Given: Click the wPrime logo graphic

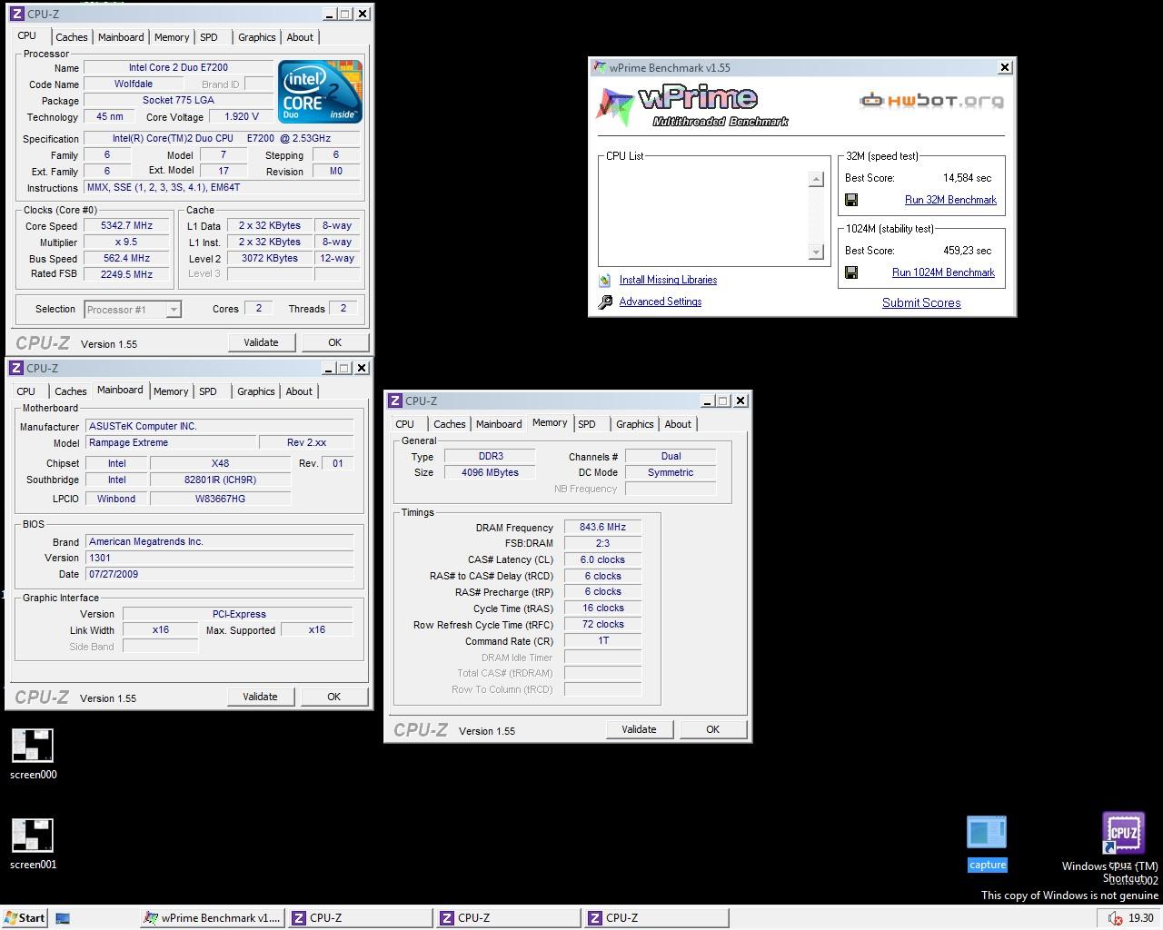Looking at the screenshot, I should [x=692, y=106].
